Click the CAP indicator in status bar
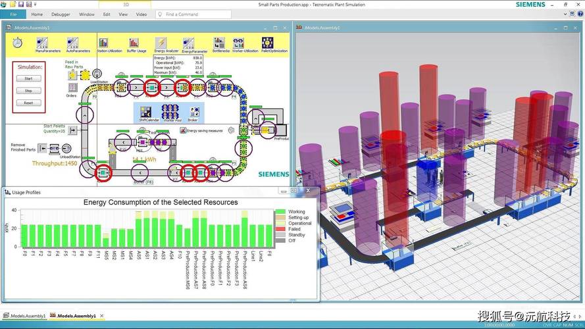585x329 pixels. click(557, 325)
